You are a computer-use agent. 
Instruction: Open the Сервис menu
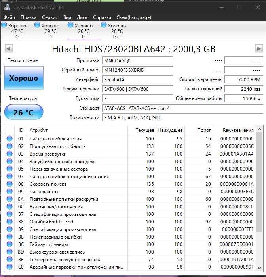point(50,17)
